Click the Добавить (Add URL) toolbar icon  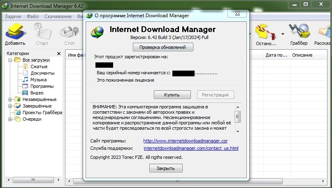15,32
